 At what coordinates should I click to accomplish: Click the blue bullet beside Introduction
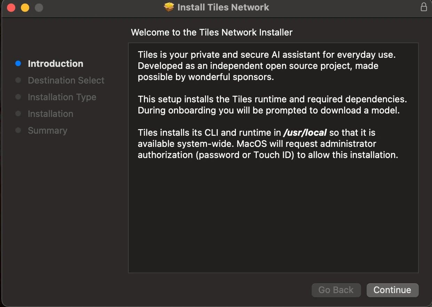click(18, 64)
